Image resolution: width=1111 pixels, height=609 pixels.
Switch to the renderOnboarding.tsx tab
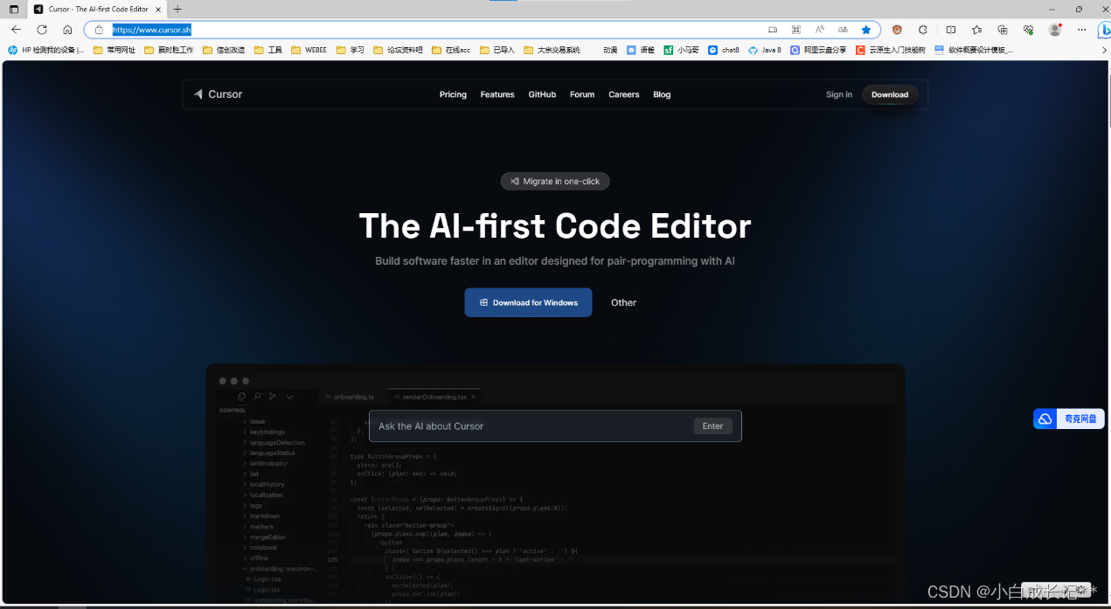(x=434, y=397)
